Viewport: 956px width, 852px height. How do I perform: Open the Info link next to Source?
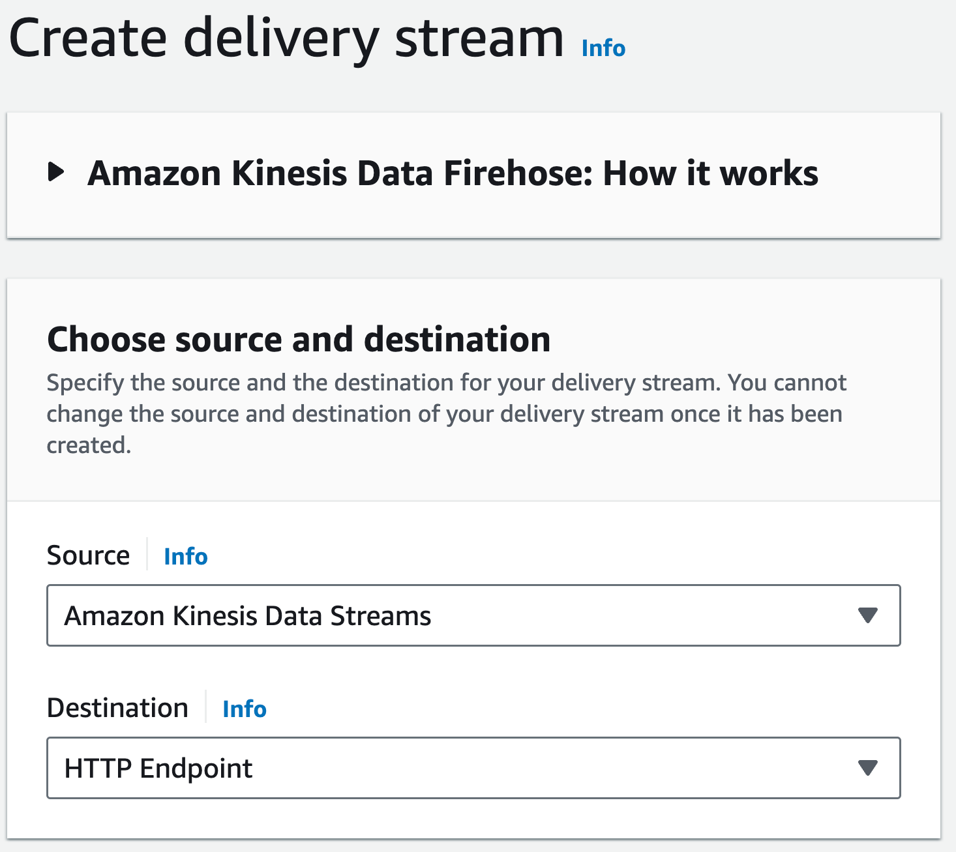(x=185, y=556)
